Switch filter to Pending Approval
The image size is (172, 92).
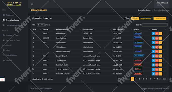(x=145, y=18)
